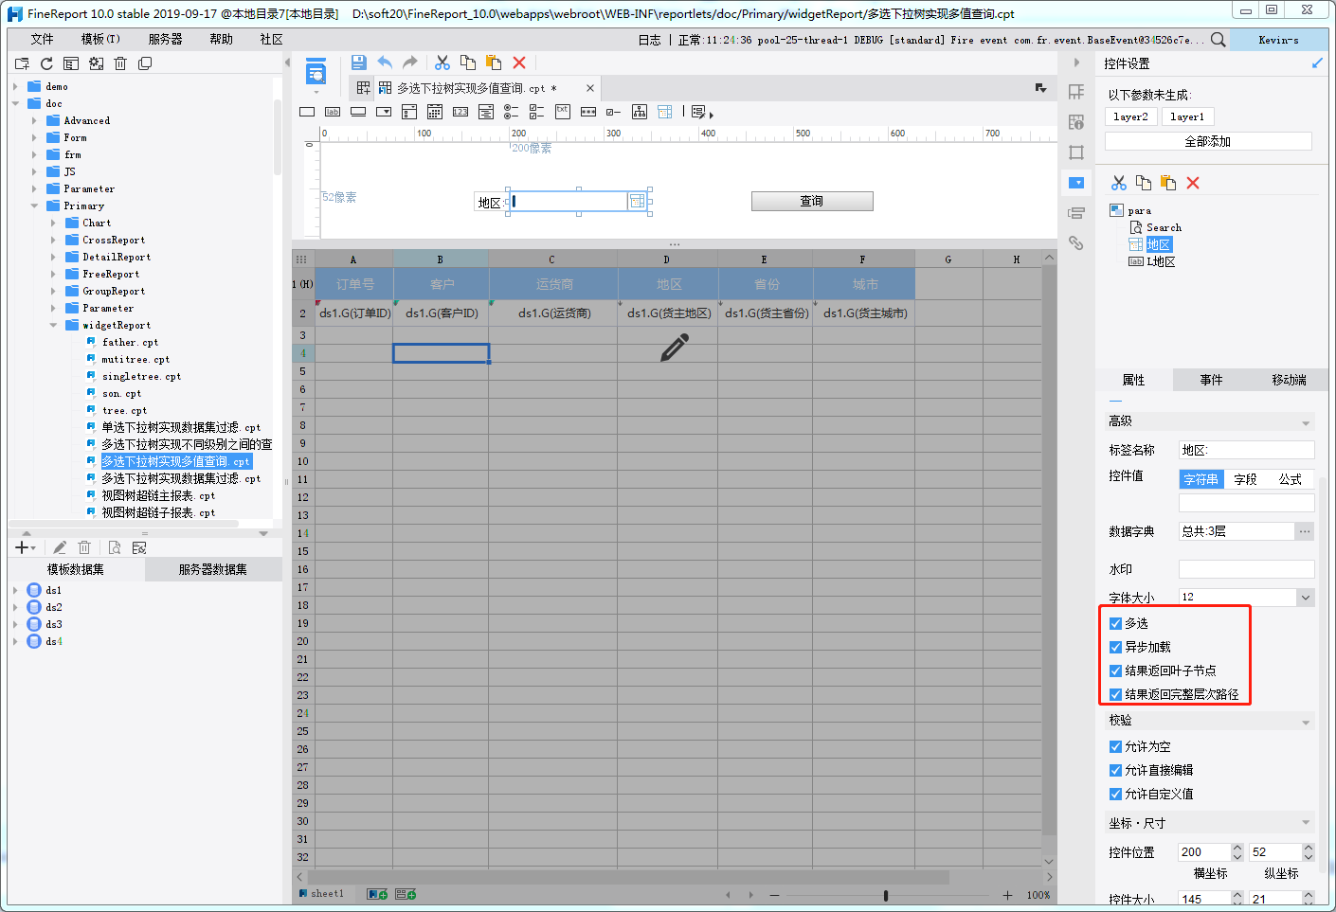Delete the selected template with the trash icon above the file tree
1336x912 pixels.
(x=120, y=63)
